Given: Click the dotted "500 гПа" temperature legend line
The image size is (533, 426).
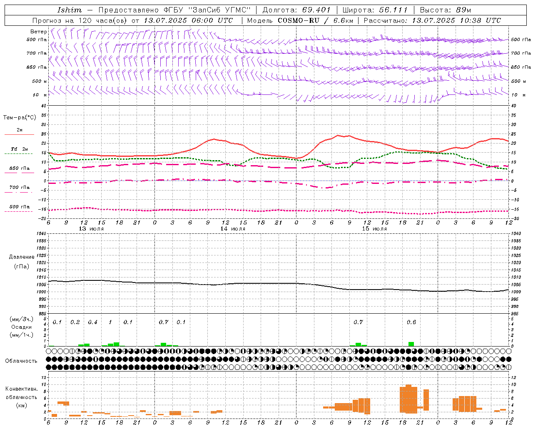Looking at the screenshot, I should coord(19,212).
